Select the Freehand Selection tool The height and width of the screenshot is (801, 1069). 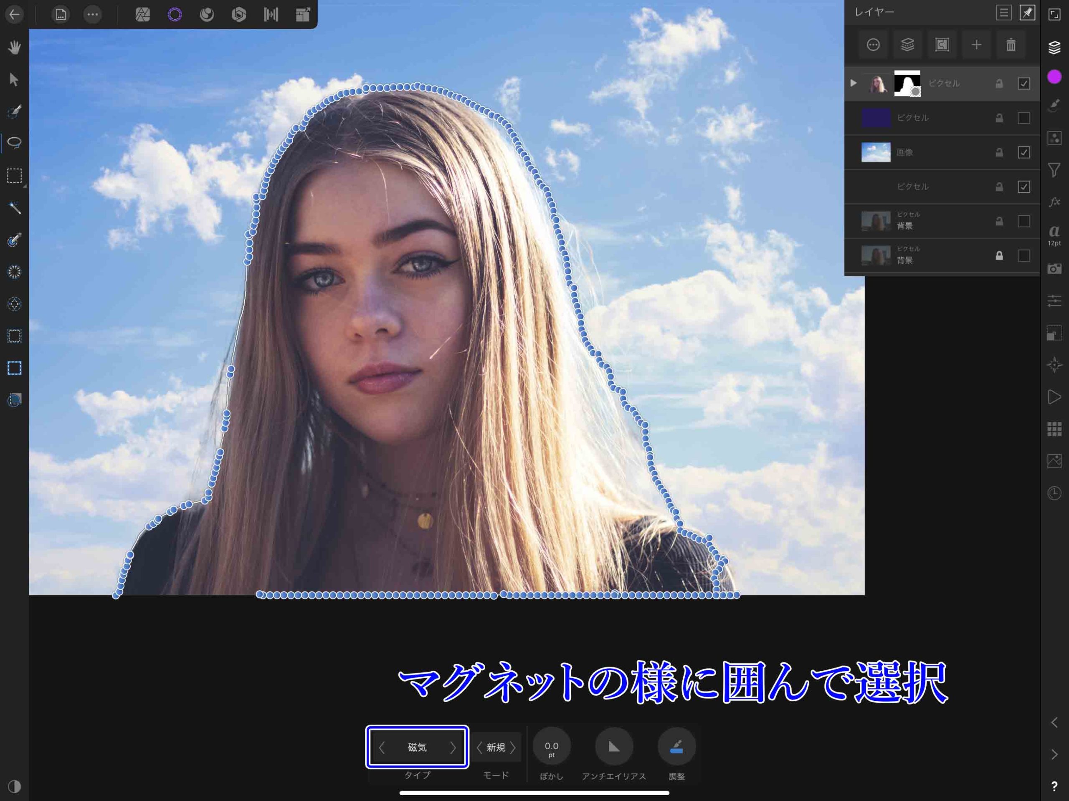coord(15,142)
